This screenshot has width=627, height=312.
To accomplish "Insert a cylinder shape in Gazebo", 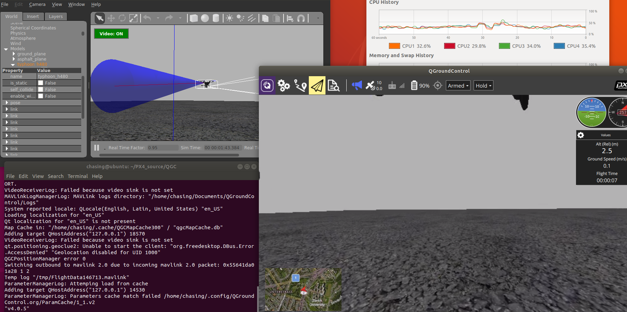I will tap(216, 18).
